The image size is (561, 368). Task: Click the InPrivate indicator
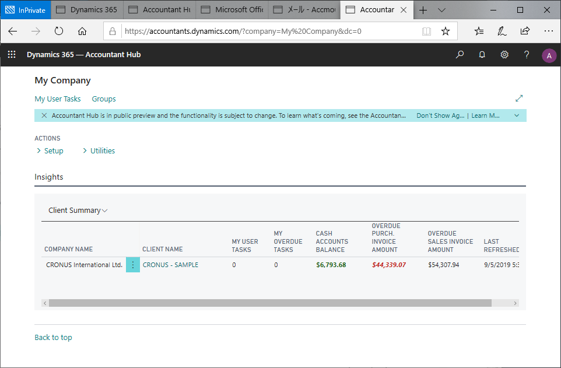[26, 10]
